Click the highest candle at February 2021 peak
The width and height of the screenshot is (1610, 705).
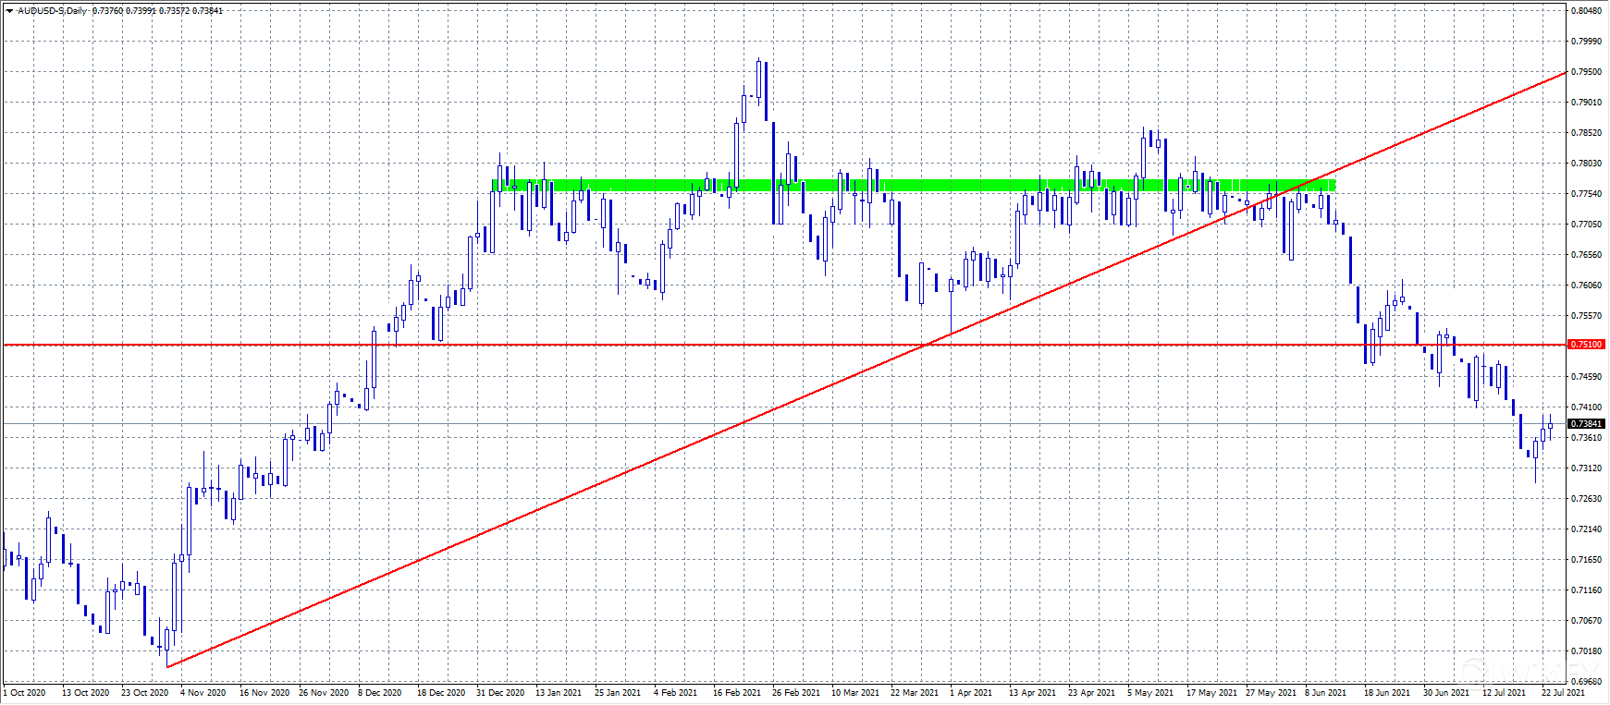click(x=758, y=79)
